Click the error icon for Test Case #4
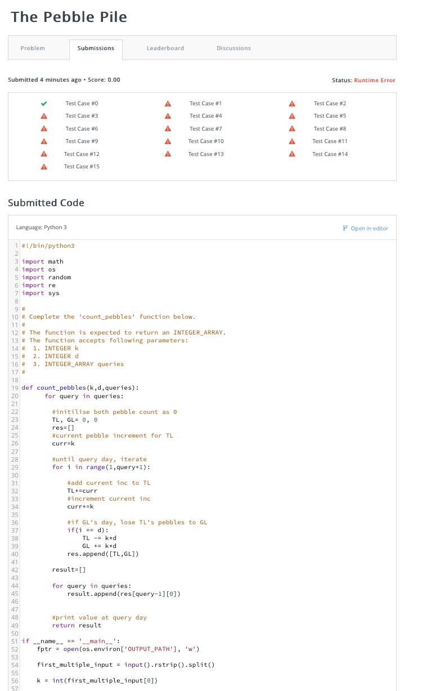Viewport: 422px width, 691px height. point(168,116)
